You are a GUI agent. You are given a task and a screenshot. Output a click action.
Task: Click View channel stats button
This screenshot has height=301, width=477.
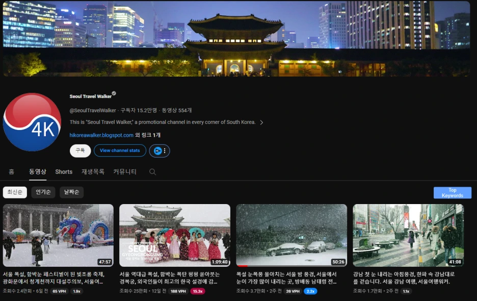120,150
